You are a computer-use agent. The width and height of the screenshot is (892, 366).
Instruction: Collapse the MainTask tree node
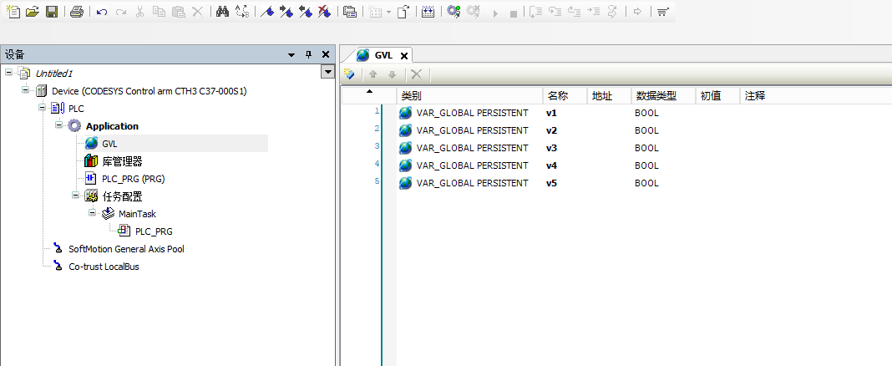click(92, 213)
